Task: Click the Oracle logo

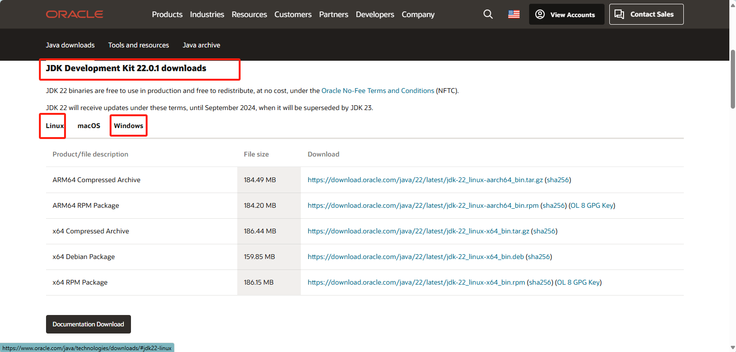Action: tap(75, 14)
